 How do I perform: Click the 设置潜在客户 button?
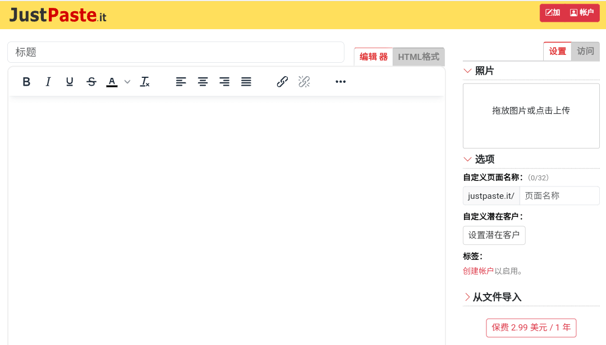click(494, 235)
